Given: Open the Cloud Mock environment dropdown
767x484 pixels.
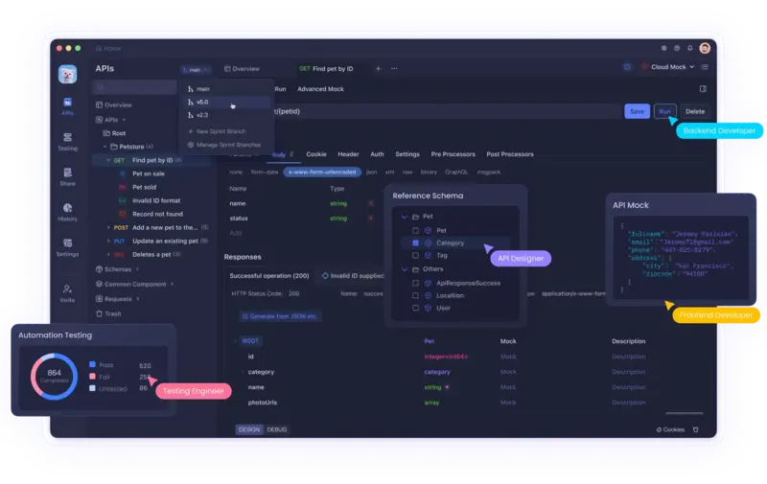Looking at the screenshot, I should [x=668, y=67].
